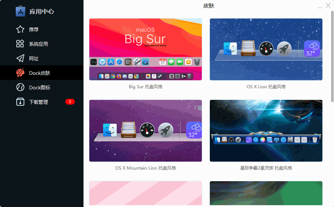Click the grid icon beside 系统应用
The width and height of the screenshot is (334, 207).
click(20, 44)
